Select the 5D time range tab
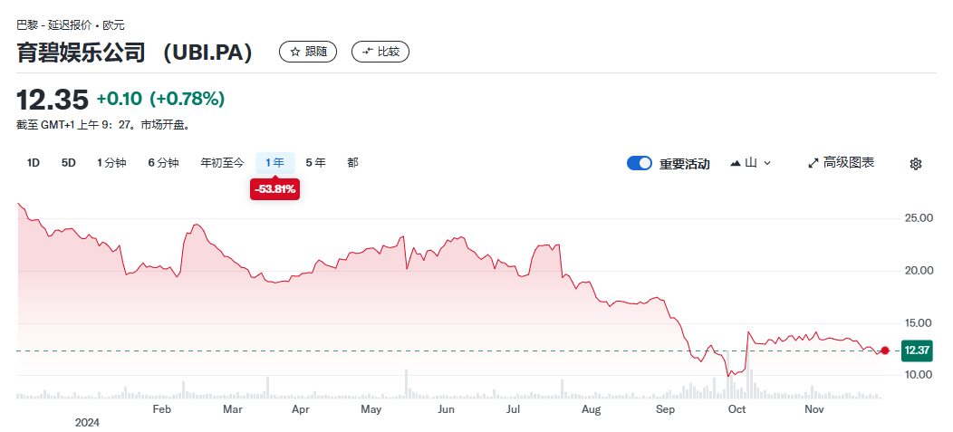Screen dimensions: 953x432 [69, 163]
